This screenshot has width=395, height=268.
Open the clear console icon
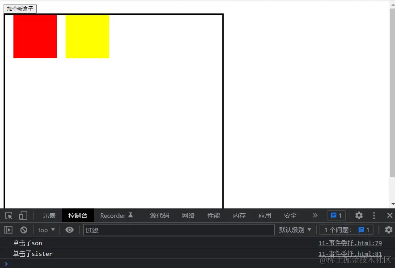point(23,229)
